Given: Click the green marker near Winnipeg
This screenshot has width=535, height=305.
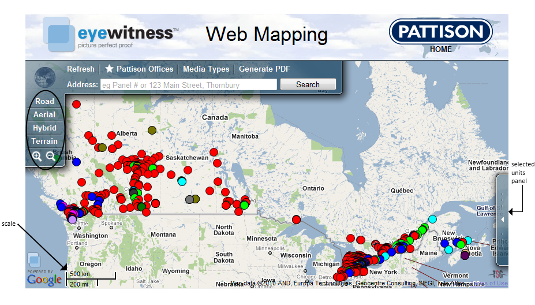Looking at the screenshot, I should click(244, 205).
